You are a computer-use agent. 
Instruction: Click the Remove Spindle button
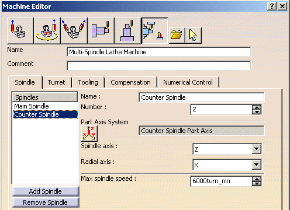(x=46, y=202)
